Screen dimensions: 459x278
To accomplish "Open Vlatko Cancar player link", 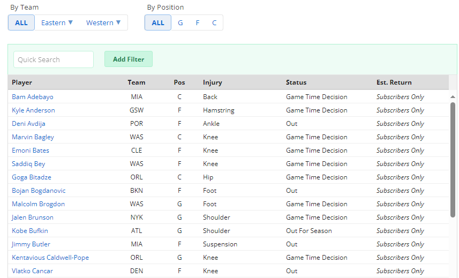I will 32,271.
